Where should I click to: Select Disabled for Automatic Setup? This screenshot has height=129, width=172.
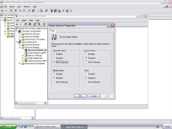tap(54, 58)
